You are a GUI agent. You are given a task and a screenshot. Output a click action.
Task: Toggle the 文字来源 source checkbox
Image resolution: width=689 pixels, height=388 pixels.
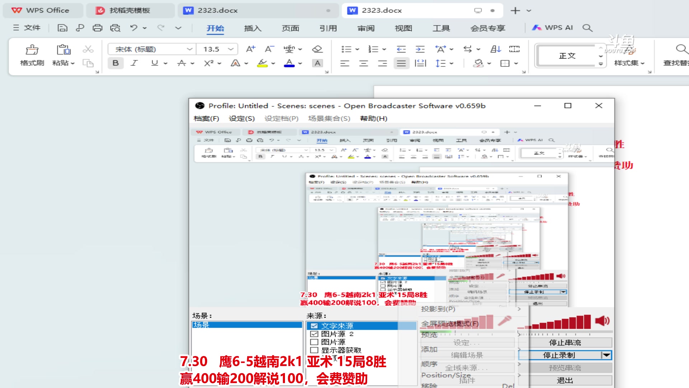[x=314, y=326]
